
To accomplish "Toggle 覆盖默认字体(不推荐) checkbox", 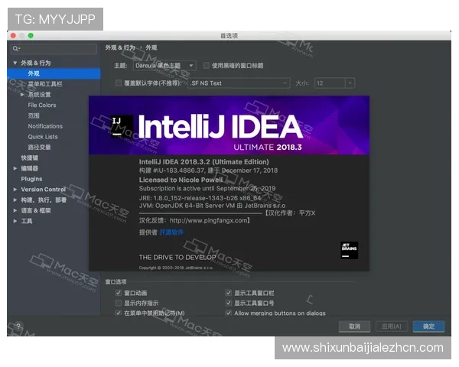I will point(119,83).
